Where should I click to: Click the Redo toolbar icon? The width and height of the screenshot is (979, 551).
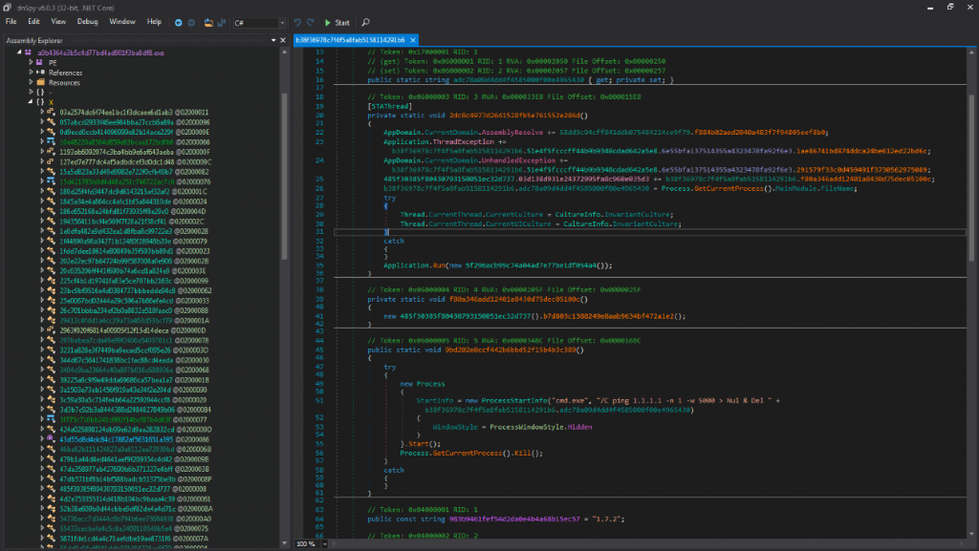coord(311,22)
